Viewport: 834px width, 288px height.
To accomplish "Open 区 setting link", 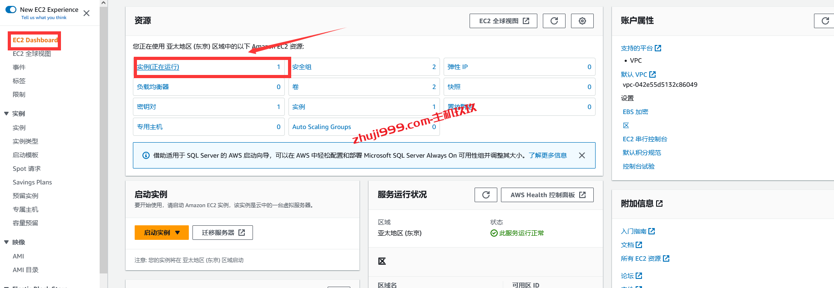I will (626, 125).
